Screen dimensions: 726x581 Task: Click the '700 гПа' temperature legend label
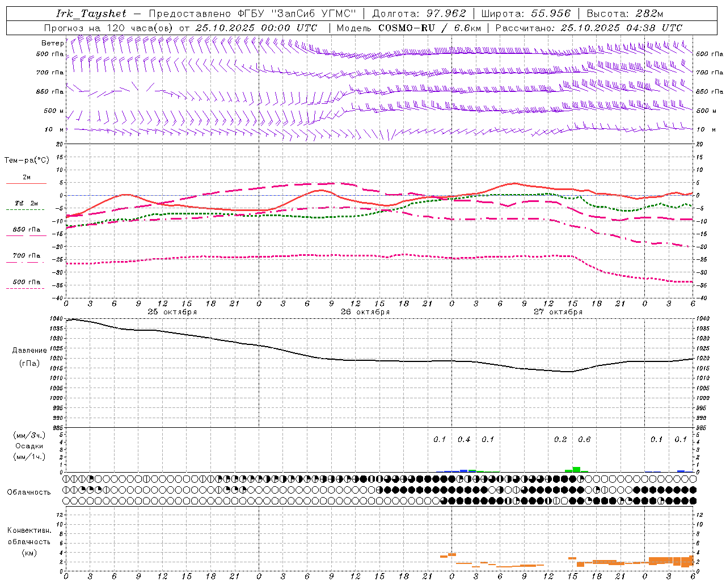click(x=27, y=256)
